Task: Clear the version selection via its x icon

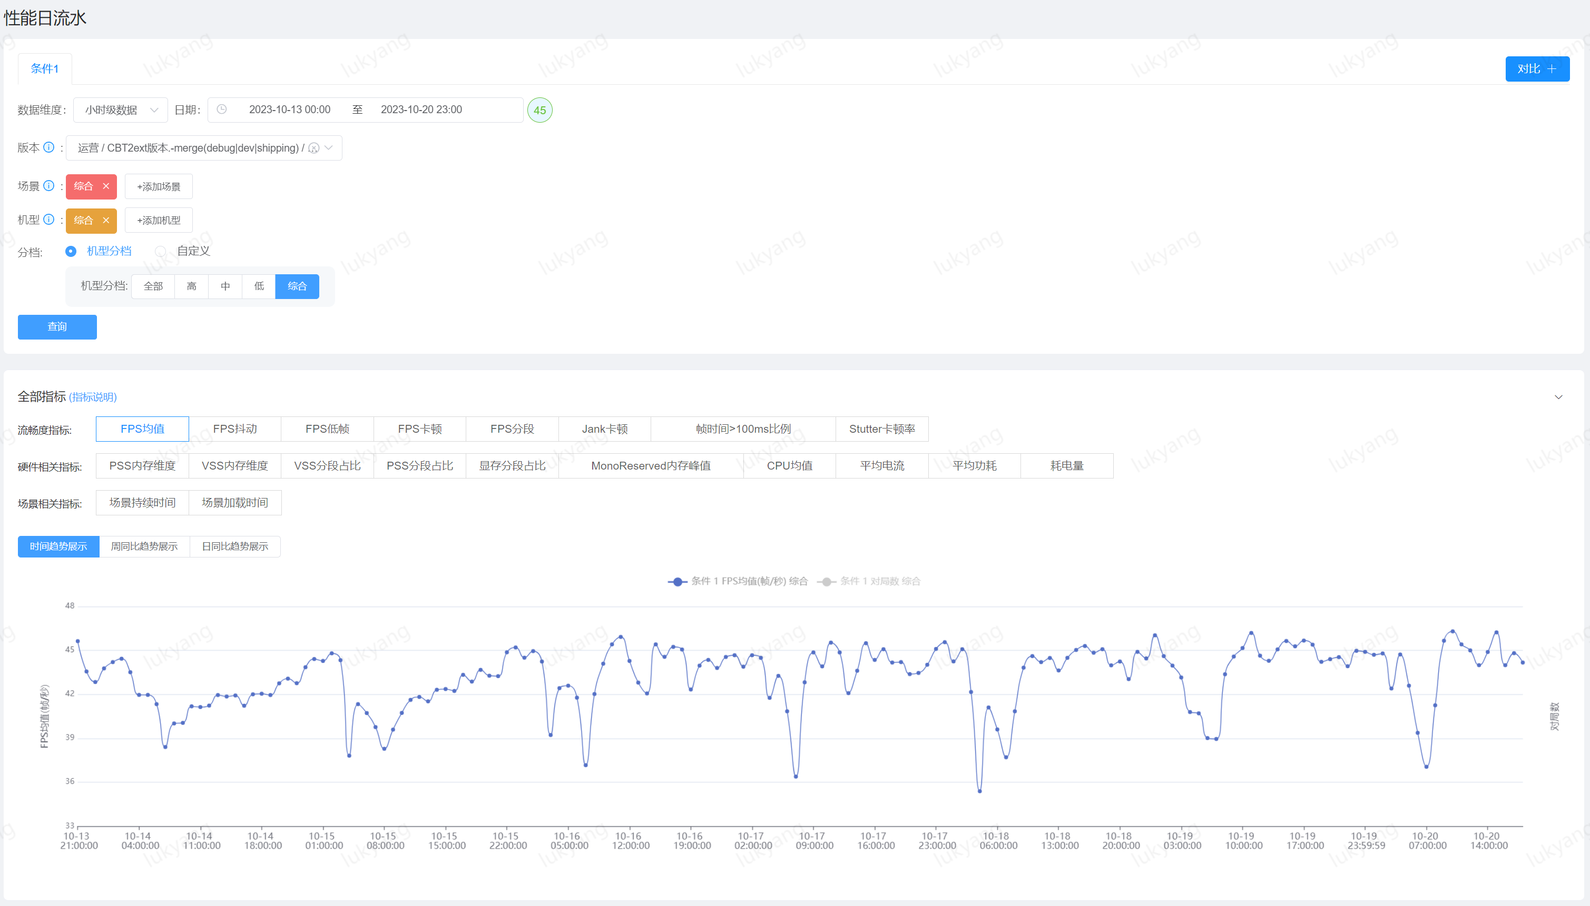Action: 315,148
